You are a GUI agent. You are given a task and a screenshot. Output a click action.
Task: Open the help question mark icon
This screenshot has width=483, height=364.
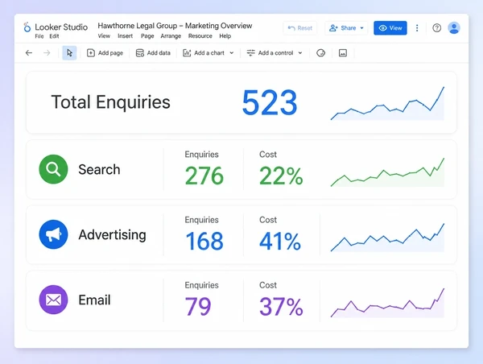click(437, 28)
